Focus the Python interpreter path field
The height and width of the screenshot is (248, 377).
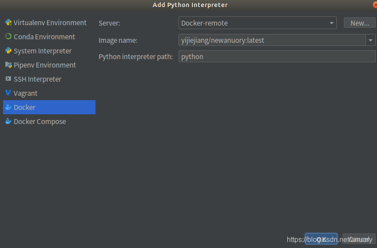(x=277, y=56)
